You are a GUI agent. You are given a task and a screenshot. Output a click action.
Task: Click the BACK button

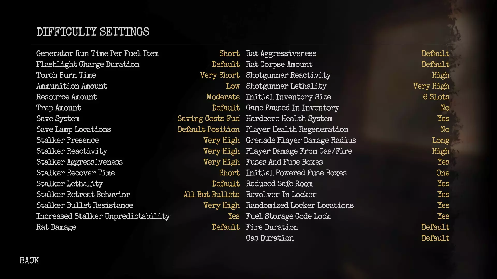pyautogui.click(x=29, y=260)
